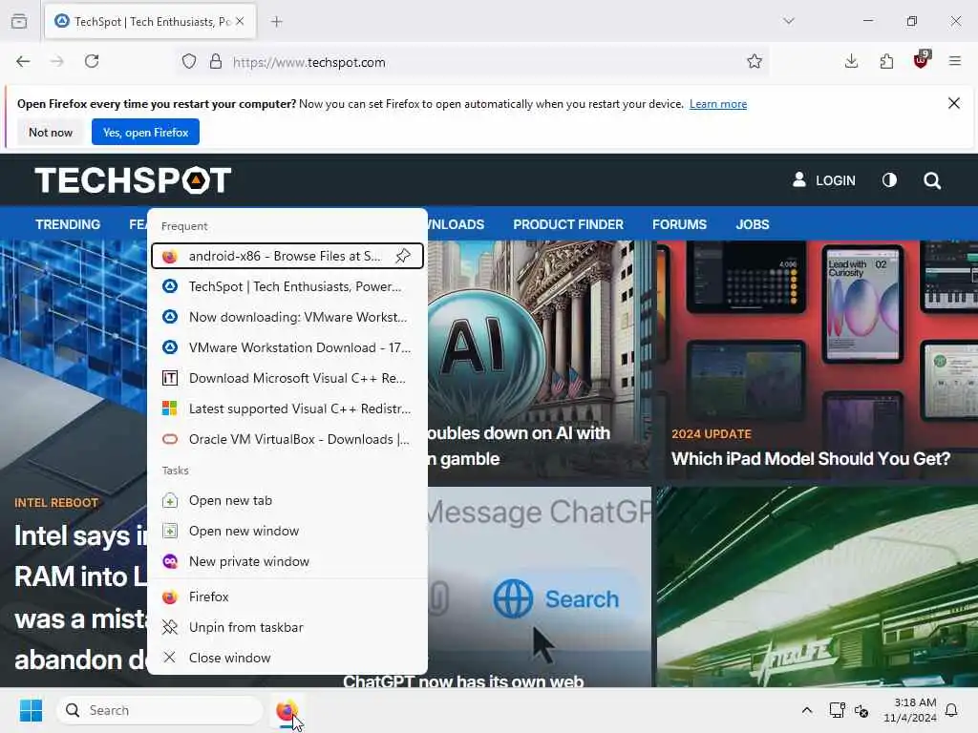Choose Open new window task

click(x=287, y=531)
